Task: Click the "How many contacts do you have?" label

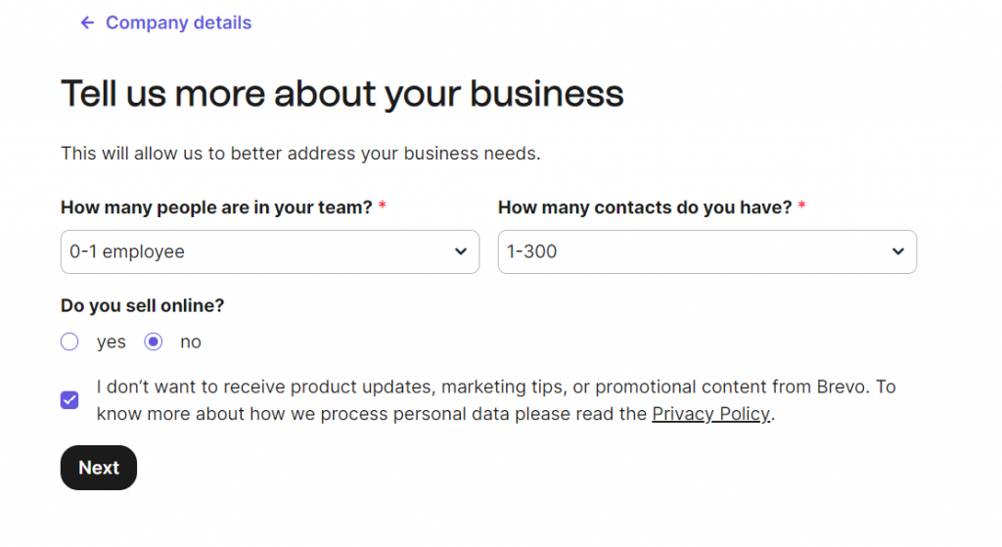Action: [645, 207]
